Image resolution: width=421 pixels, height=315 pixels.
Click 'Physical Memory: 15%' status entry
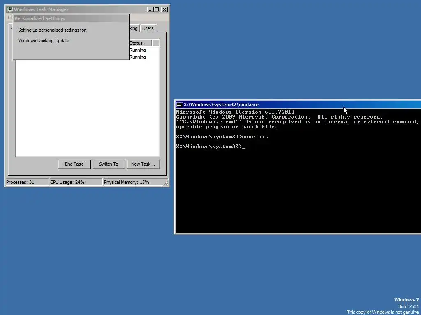(x=134, y=182)
